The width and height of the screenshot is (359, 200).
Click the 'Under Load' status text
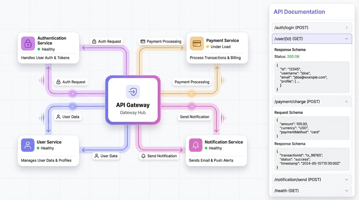coord(220,47)
